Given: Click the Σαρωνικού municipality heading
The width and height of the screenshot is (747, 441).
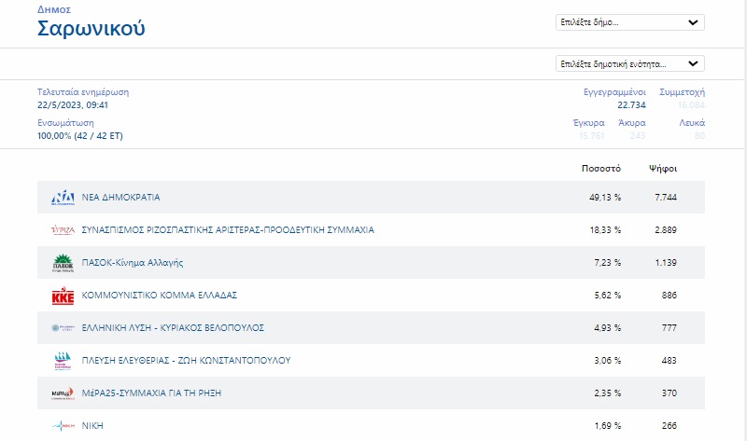Looking at the screenshot, I should pyautogui.click(x=91, y=29).
